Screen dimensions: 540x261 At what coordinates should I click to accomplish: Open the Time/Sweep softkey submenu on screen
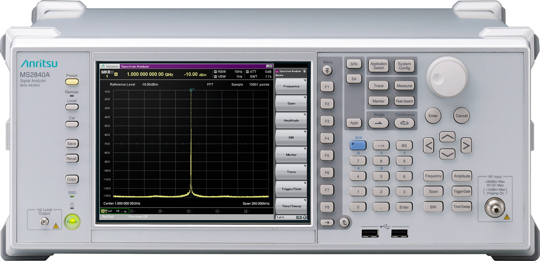click(x=291, y=206)
